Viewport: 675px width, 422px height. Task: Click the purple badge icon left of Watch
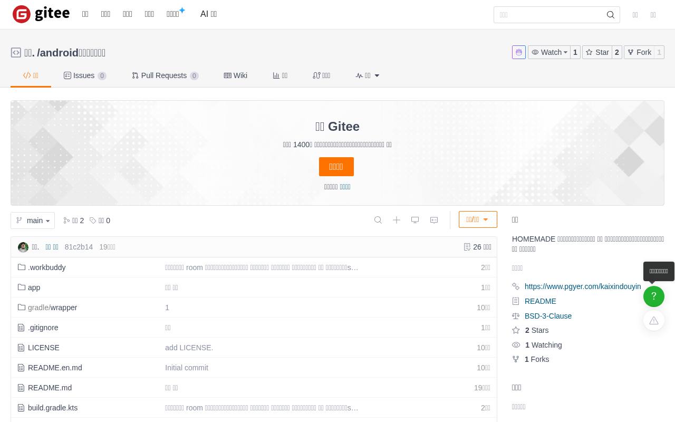[519, 52]
